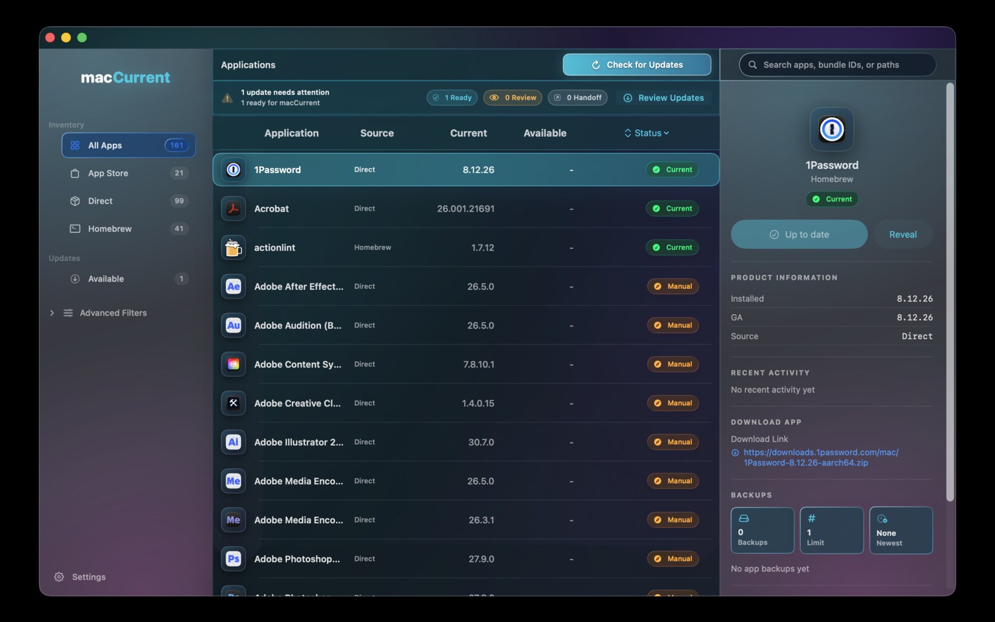Click the Current status badge for Acrobat
Image resolution: width=995 pixels, height=622 pixels.
coord(672,209)
